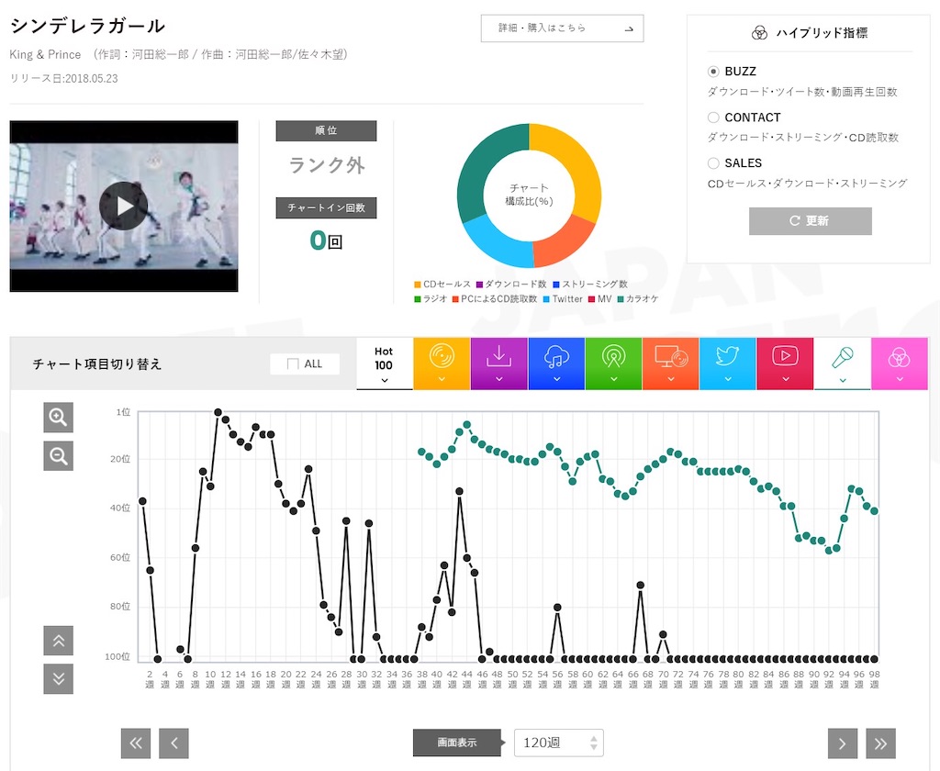Jump to first page with double-left arrows

(136, 743)
